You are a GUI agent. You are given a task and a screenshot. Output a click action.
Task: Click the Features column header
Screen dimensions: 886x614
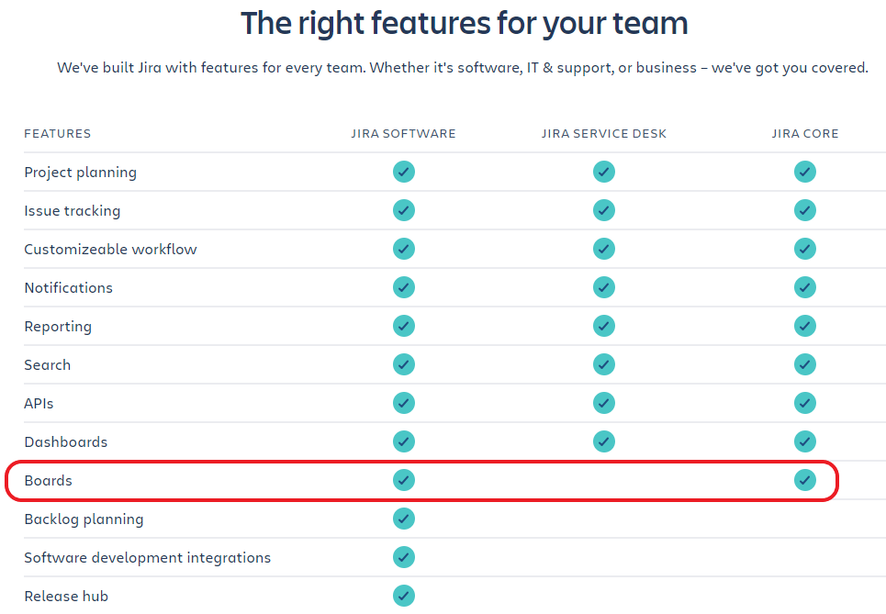pos(57,134)
